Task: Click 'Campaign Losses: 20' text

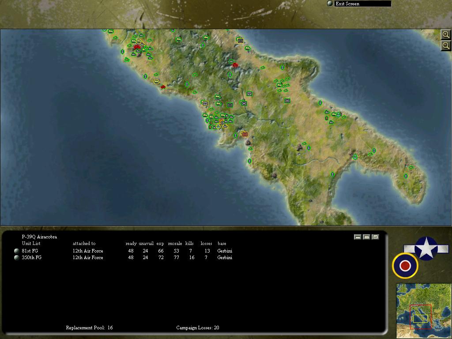Action: pos(198,328)
